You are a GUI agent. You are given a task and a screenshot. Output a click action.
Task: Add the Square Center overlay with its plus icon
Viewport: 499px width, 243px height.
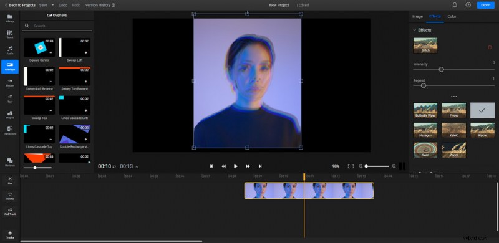[x=51, y=52]
